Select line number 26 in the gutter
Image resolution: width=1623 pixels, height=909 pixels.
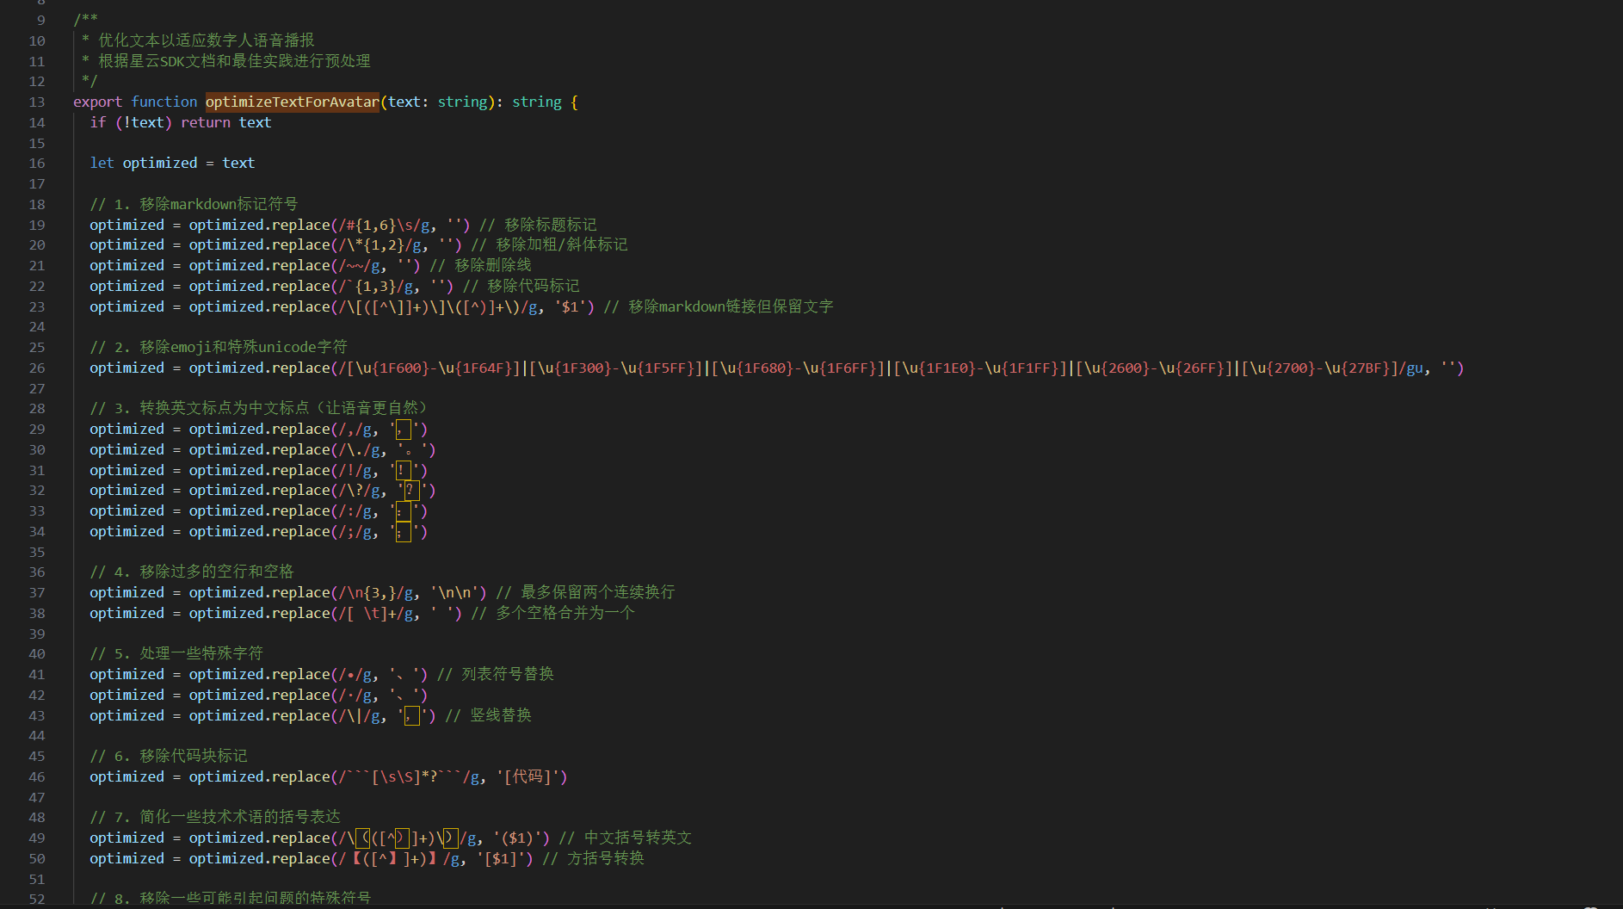click(37, 368)
